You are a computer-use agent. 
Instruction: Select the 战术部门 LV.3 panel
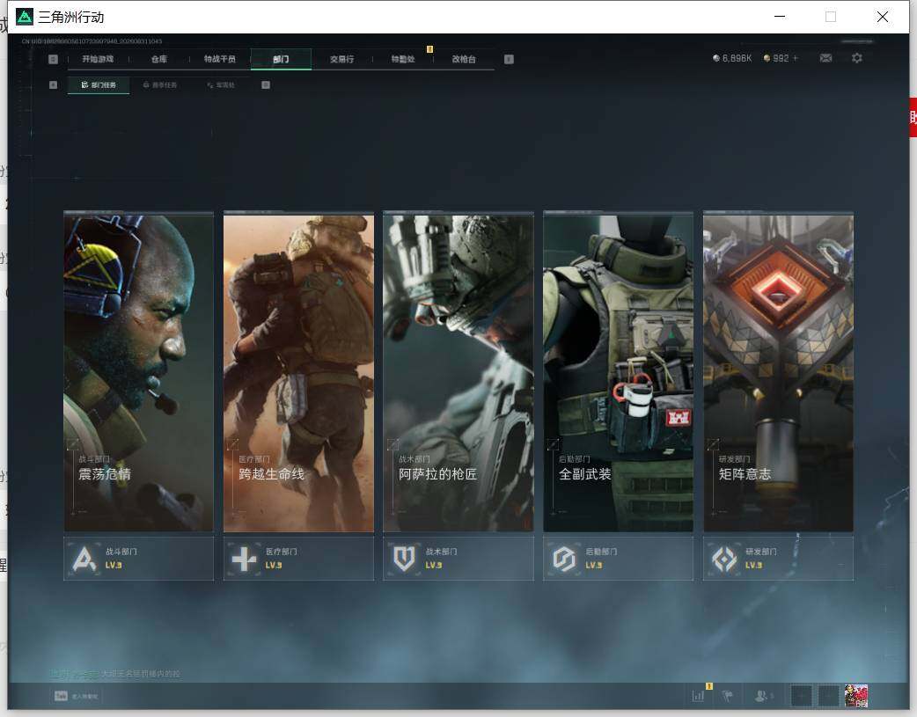pos(458,559)
